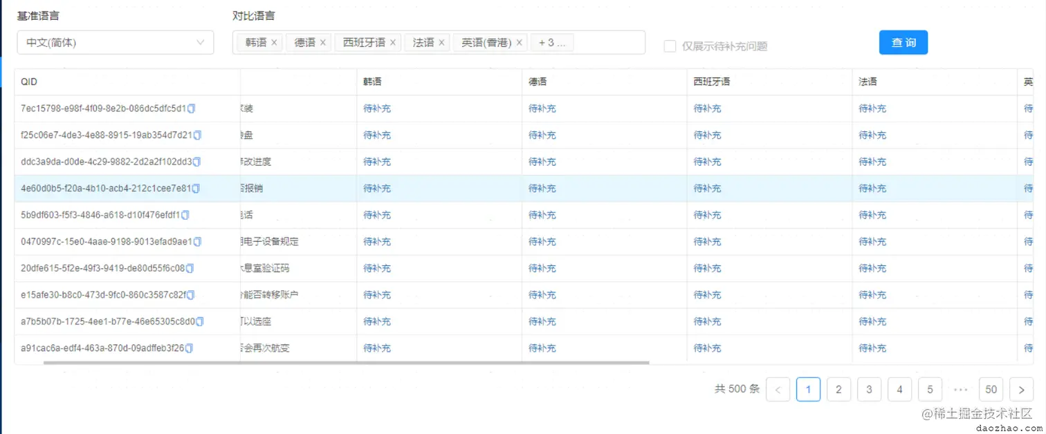
Task: Open 韩语 待补充 link in 7ec15798 row
Action: pos(377,108)
